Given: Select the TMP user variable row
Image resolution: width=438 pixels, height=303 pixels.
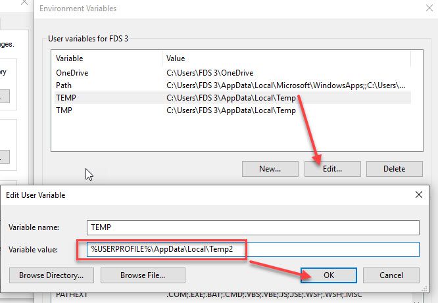Looking at the screenshot, I should click(65, 110).
